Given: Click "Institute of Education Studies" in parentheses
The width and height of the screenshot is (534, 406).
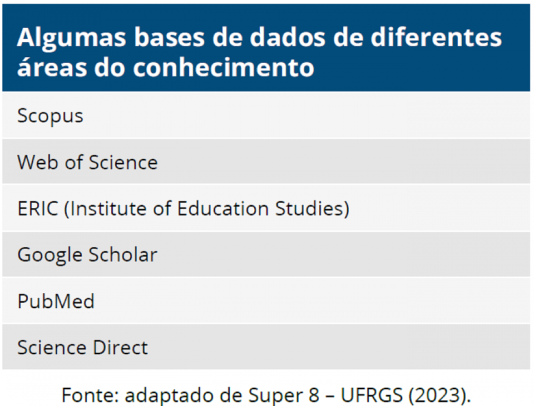Looking at the screenshot, I should (x=207, y=208).
